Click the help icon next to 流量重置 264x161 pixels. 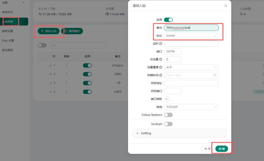[161, 67]
